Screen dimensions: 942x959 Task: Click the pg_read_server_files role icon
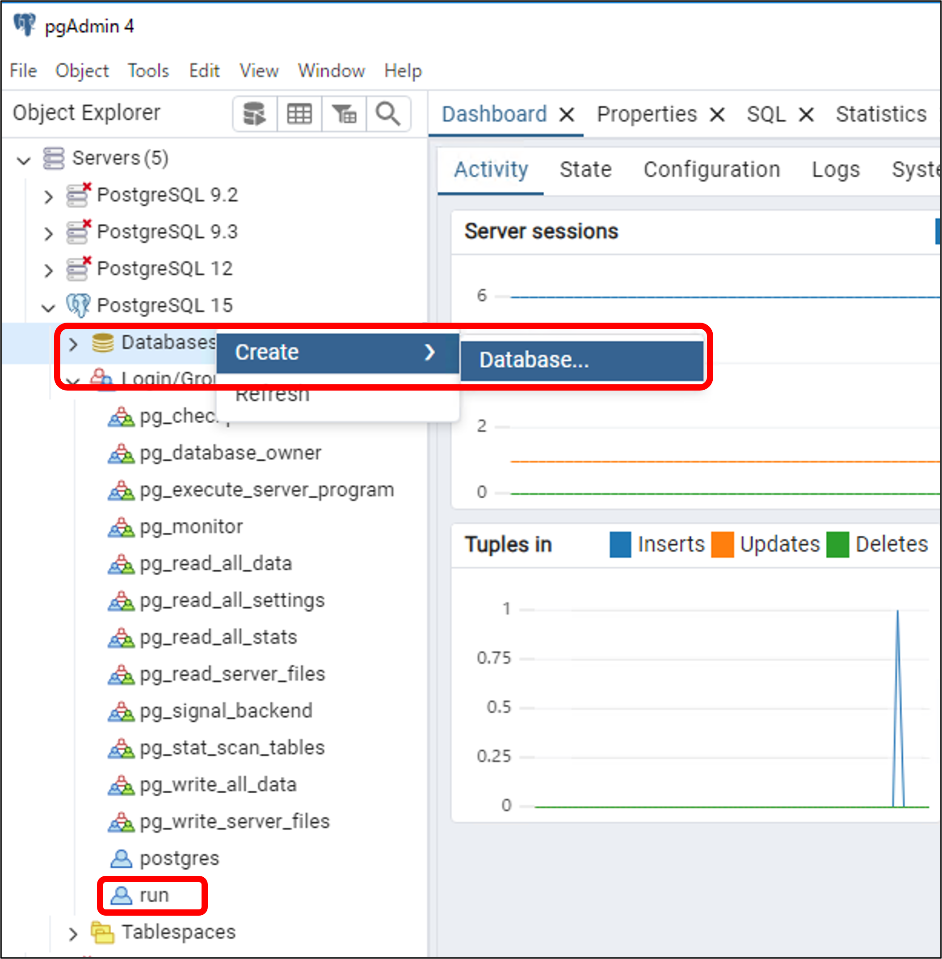click(121, 674)
